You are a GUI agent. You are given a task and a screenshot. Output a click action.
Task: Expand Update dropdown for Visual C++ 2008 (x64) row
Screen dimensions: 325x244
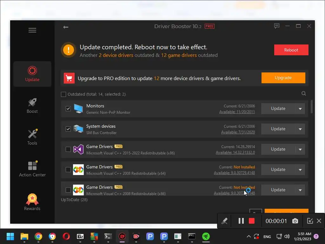click(x=300, y=170)
